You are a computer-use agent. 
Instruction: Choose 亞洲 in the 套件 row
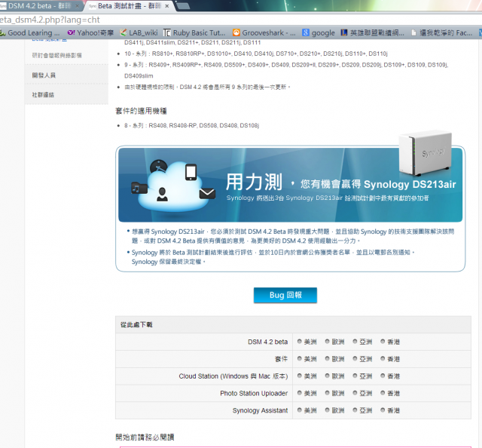(355, 359)
